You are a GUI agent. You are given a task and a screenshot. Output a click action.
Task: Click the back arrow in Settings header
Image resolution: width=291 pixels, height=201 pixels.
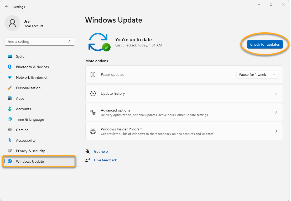7,7
